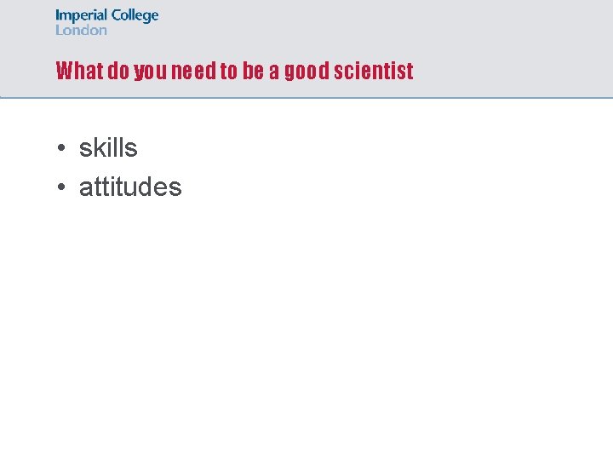Click the bullet dot before 'attitudes'
The height and width of the screenshot is (460, 613).
(x=61, y=187)
